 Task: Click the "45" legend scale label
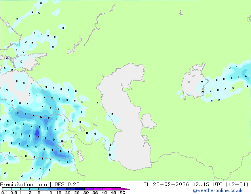click(x=113, y=192)
